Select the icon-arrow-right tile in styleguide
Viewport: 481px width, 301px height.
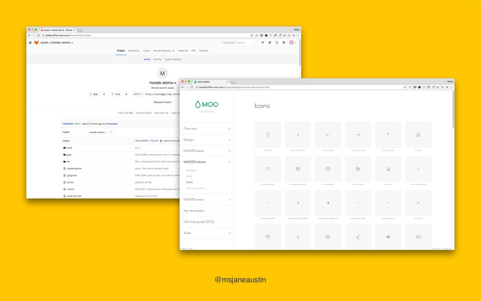358,135
